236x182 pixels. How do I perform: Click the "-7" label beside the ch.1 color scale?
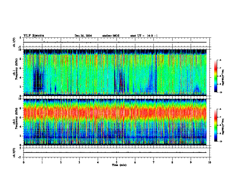tap(220, 68)
